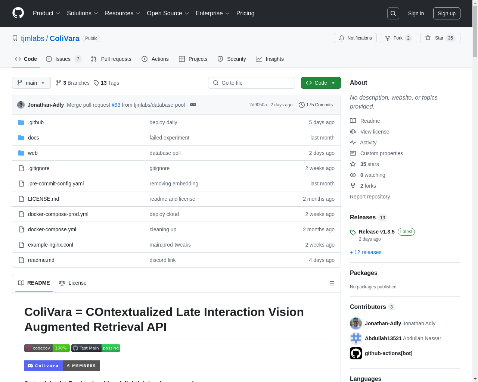The height and width of the screenshot is (382, 478).
Task: Click the pulse icon beside Activity
Action: tap(353, 143)
